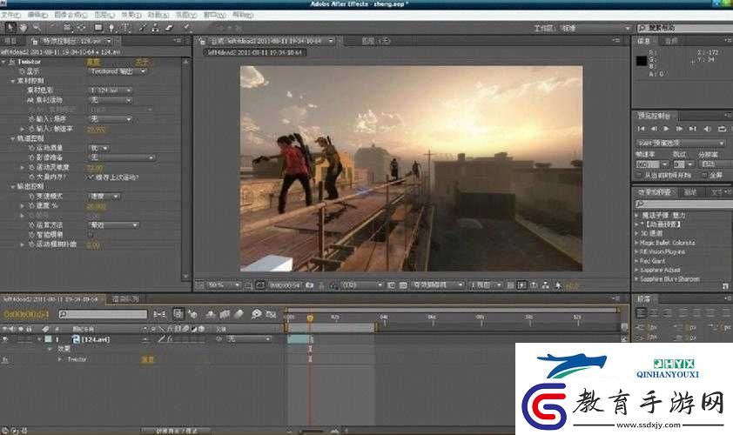This screenshot has height=435, width=733.
Task: Toggle the loop option in the preview panel
Action: [x=723, y=129]
